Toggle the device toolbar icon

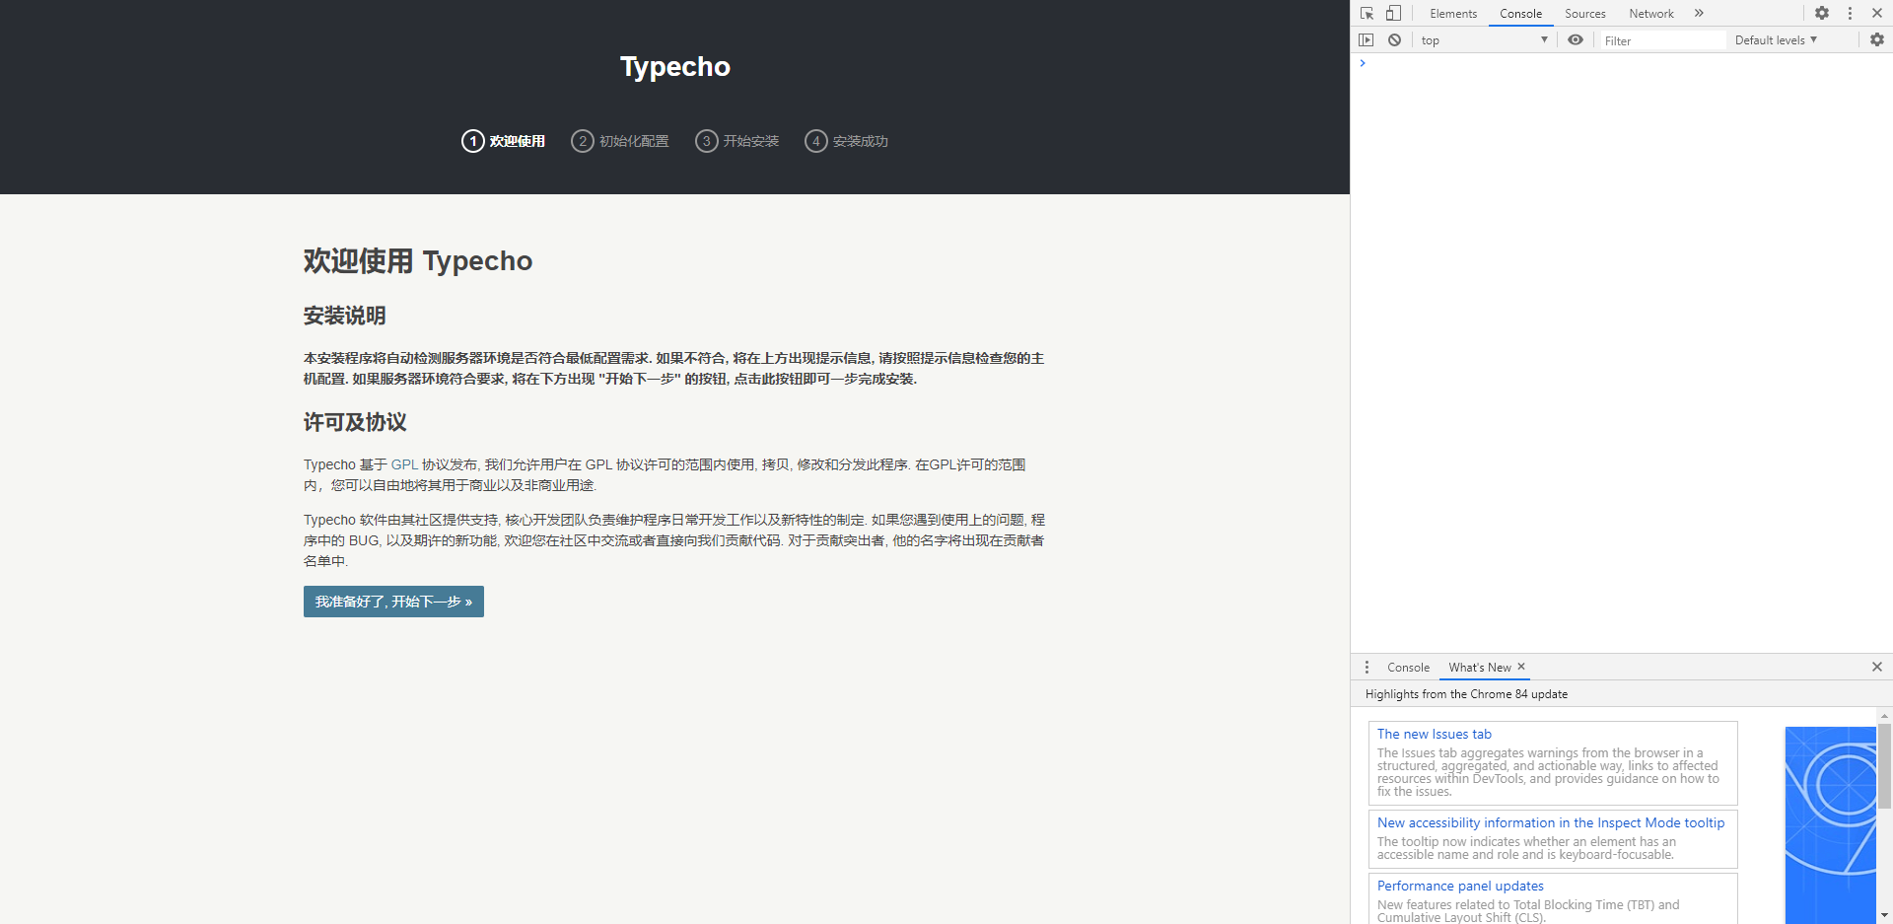click(x=1393, y=13)
